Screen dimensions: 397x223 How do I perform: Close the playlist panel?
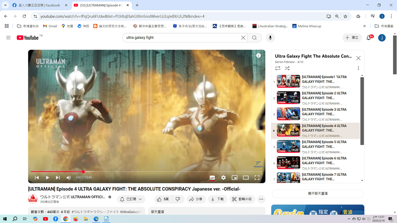point(358,58)
